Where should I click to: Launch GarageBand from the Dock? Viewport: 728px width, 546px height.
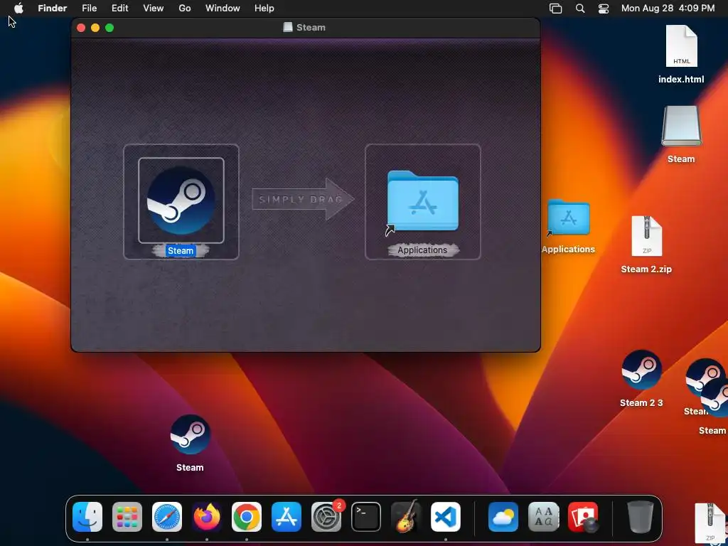(x=406, y=516)
